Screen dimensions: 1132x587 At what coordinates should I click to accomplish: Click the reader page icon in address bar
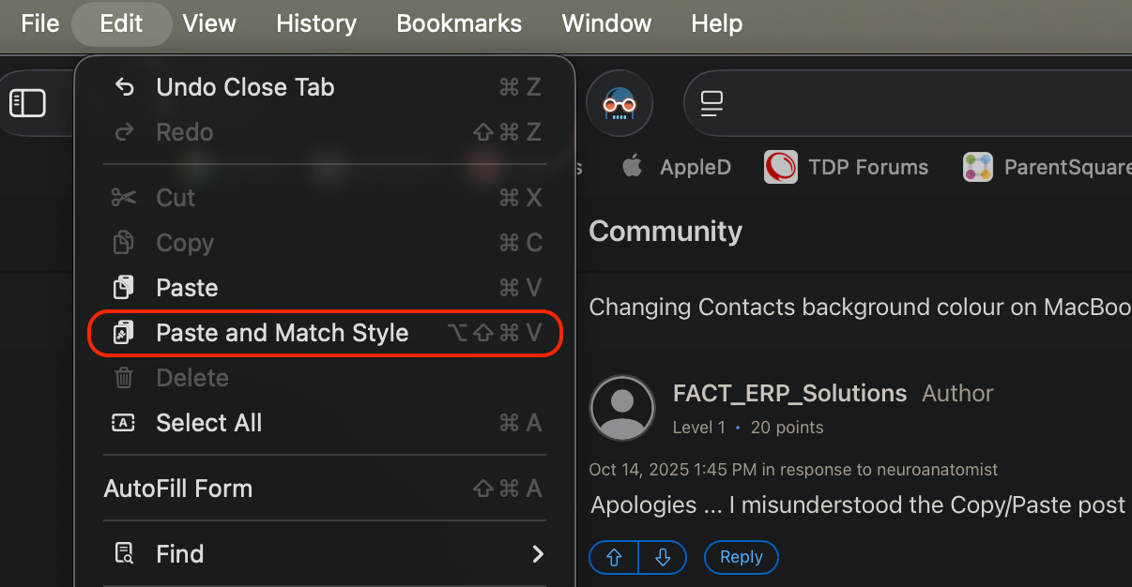(x=712, y=103)
